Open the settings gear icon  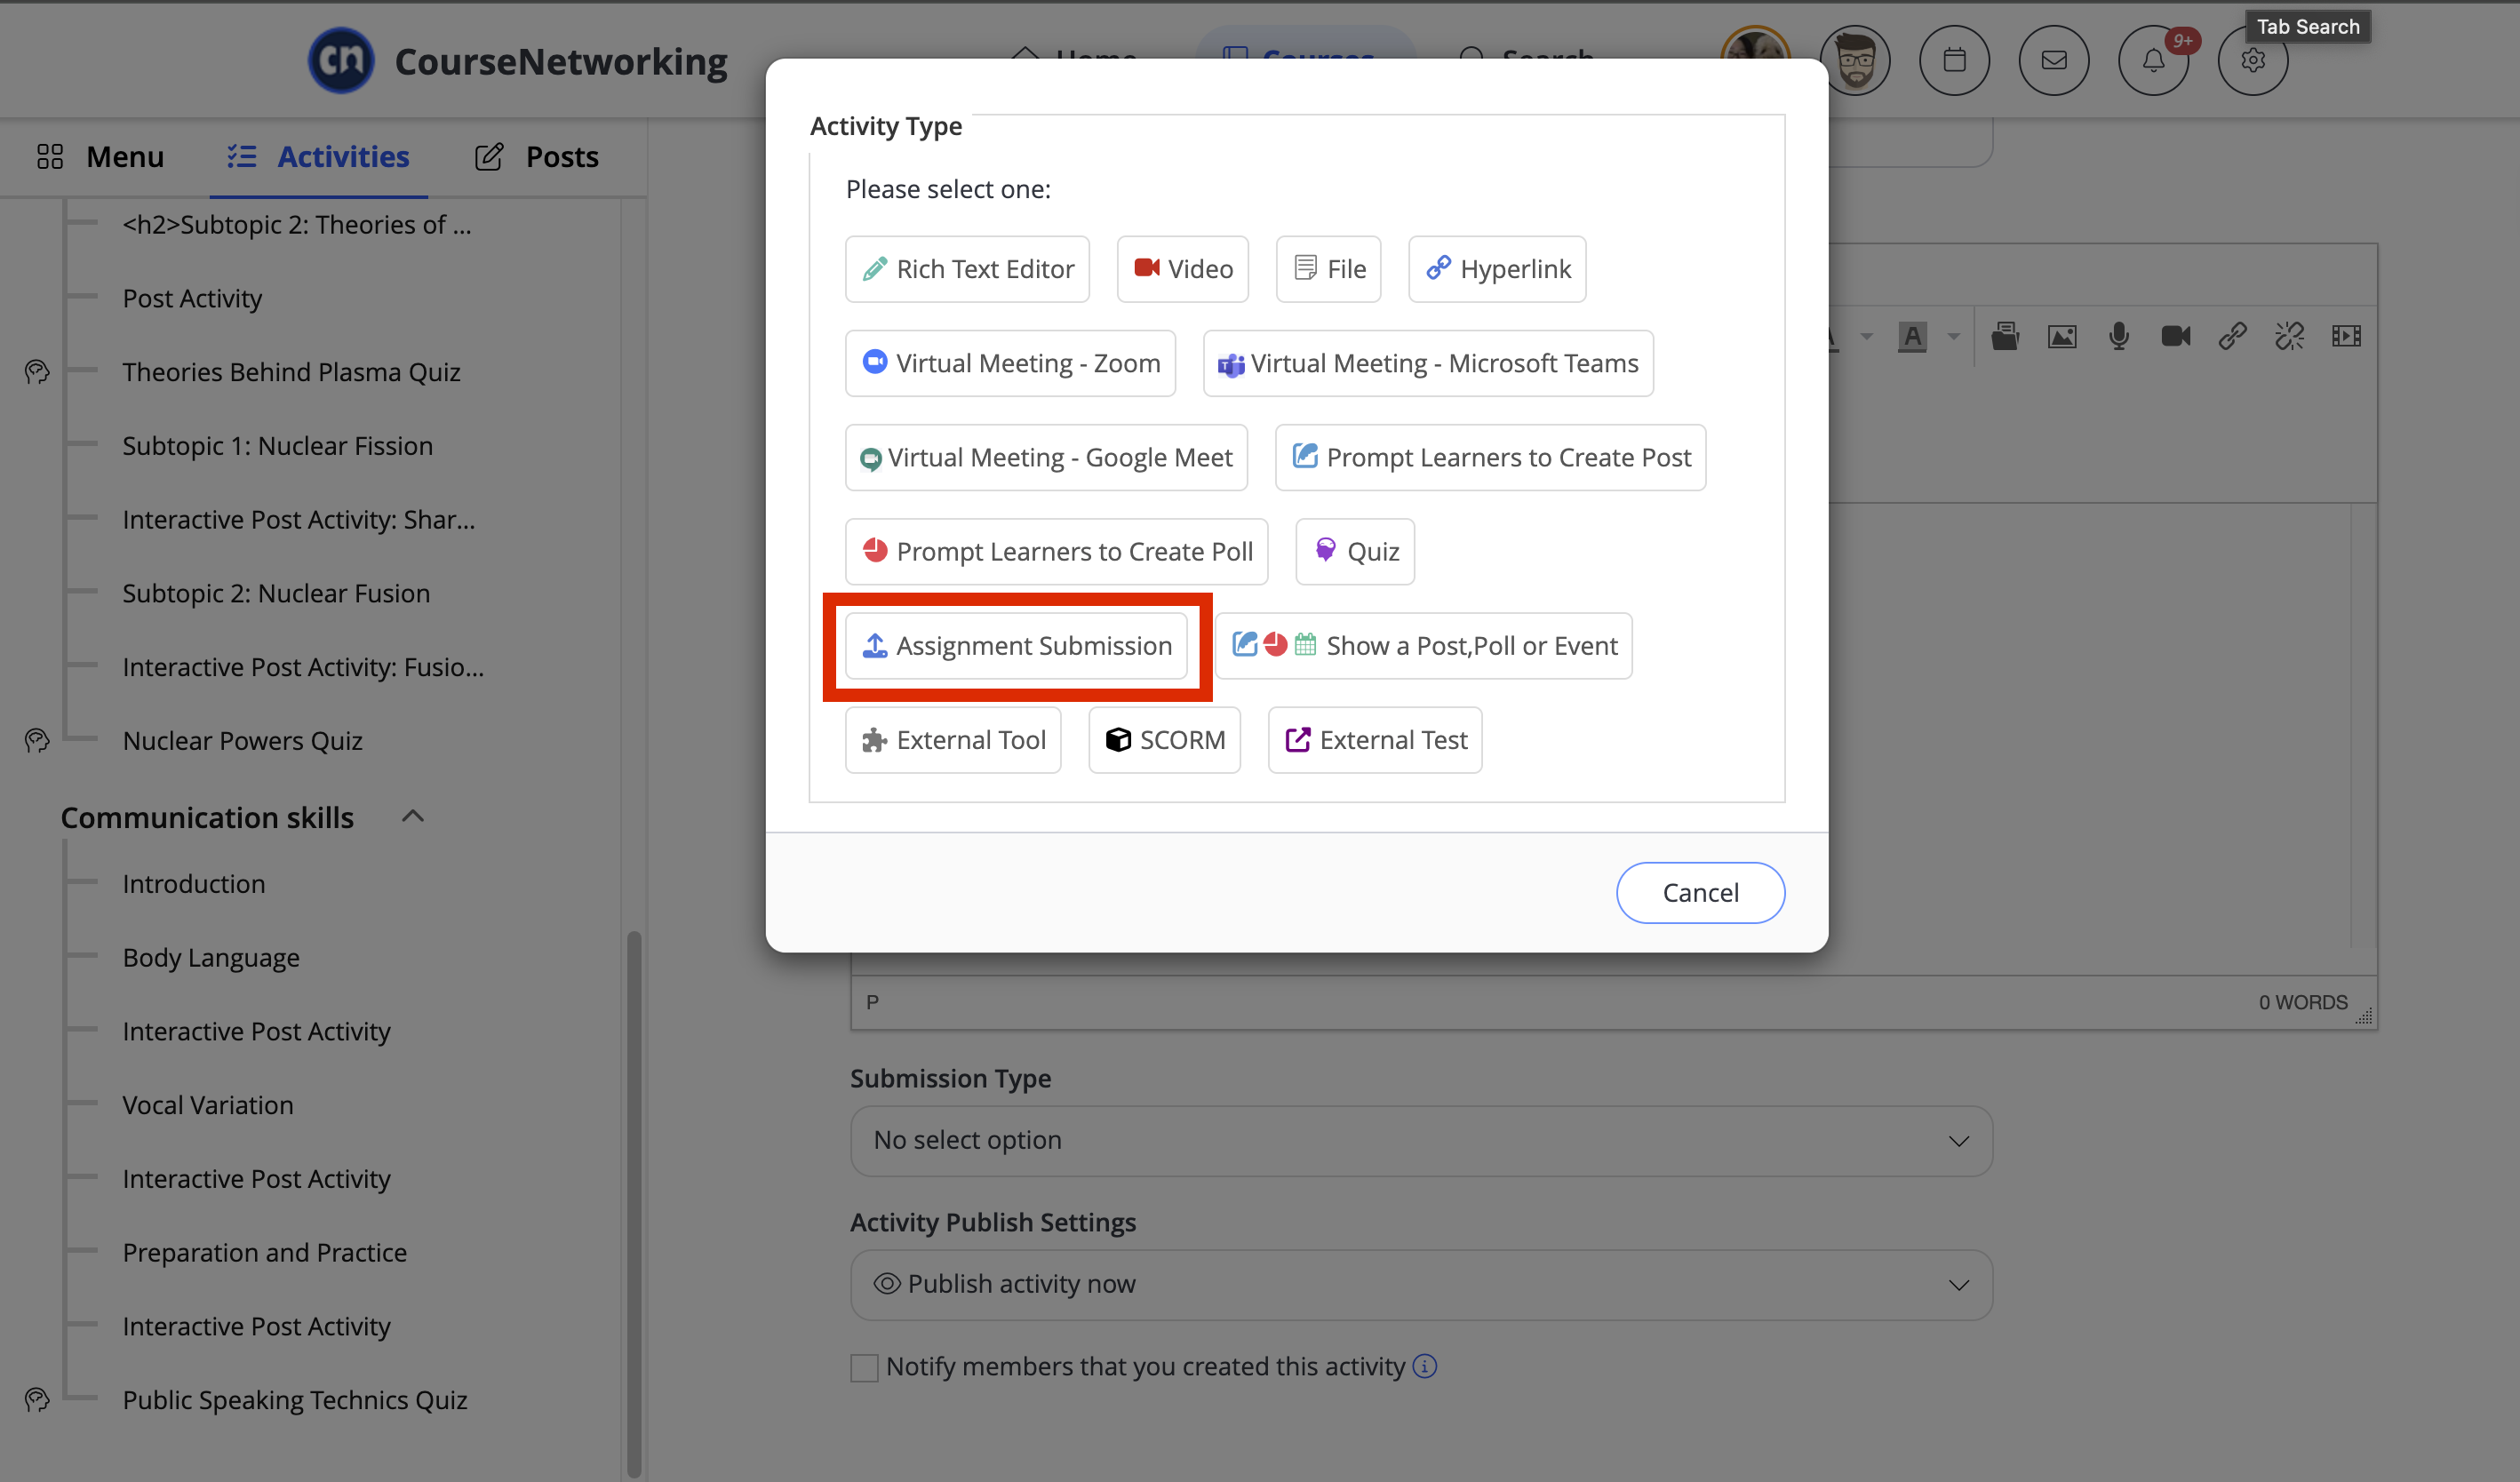2252,60
